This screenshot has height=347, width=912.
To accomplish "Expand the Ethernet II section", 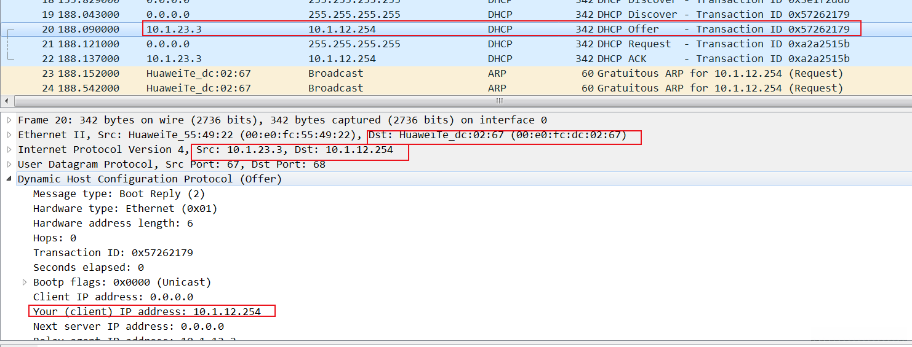I will point(9,135).
